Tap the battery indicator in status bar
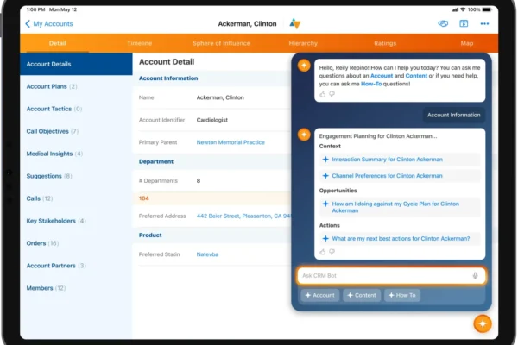518x345 pixels. click(x=487, y=9)
